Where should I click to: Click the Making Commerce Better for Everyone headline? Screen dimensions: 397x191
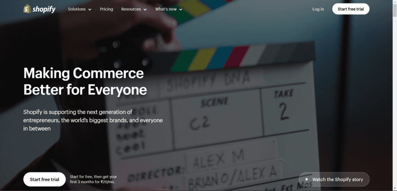(x=85, y=82)
